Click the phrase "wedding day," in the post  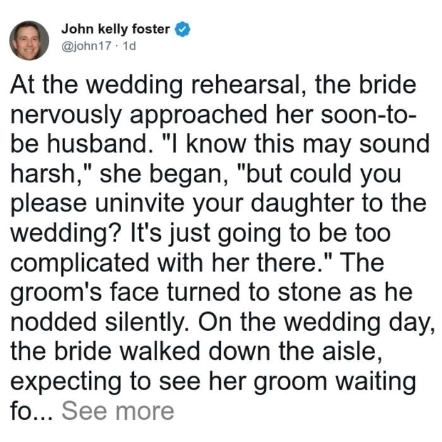click(x=360, y=323)
